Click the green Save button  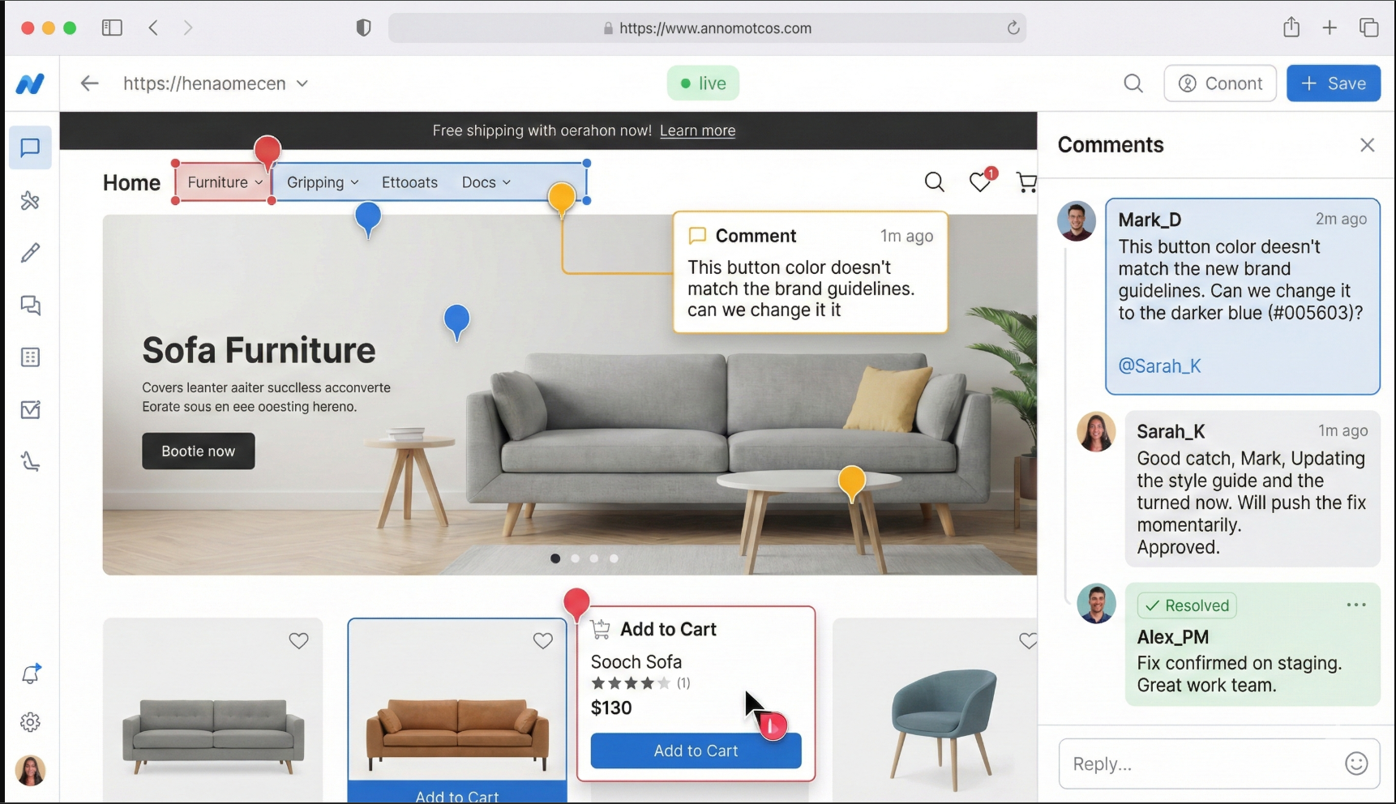tap(1333, 83)
